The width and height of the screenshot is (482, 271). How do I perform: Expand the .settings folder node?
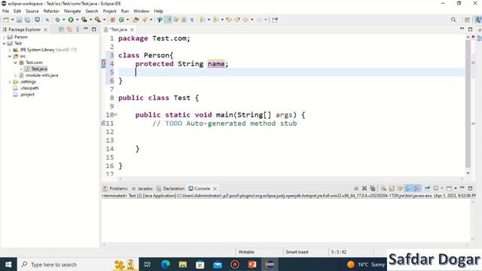pyautogui.click(x=10, y=82)
